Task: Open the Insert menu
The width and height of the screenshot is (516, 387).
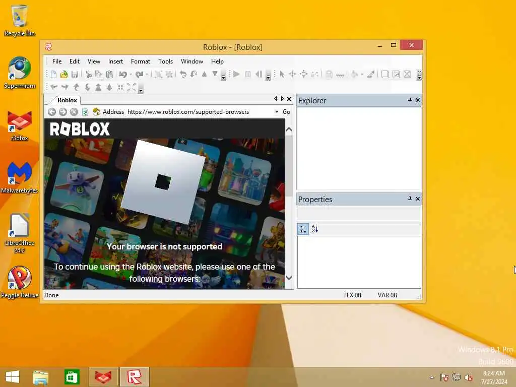Action: pyautogui.click(x=115, y=61)
